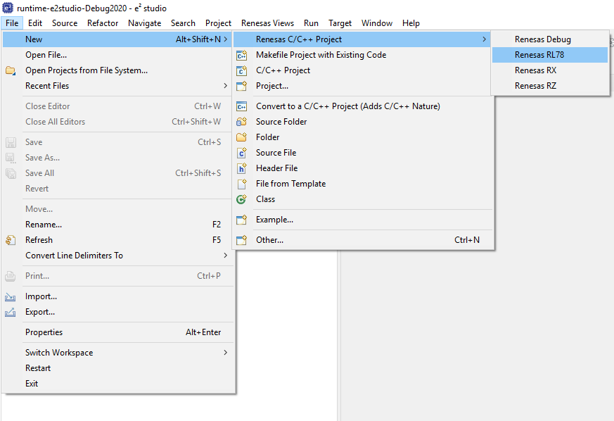The height and width of the screenshot is (421, 614).
Task: Select Source Folder in New submenu
Action: point(363,122)
